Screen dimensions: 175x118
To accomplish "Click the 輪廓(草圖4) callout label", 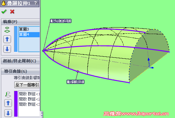I will [61, 21].
